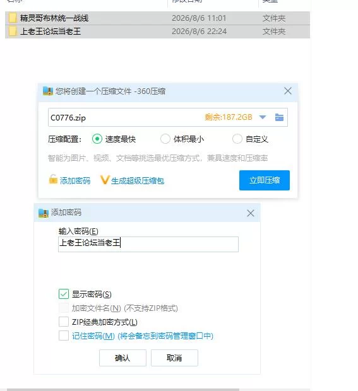
Task: Click the 360压缩 logo in the compression dialog title
Action: (x=48, y=91)
